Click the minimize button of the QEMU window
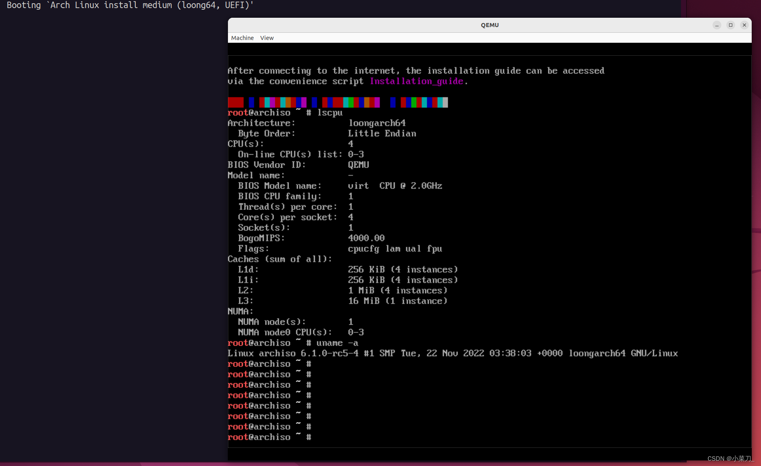Image resolution: width=761 pixels, height=466 pixels. pos(717,25)
